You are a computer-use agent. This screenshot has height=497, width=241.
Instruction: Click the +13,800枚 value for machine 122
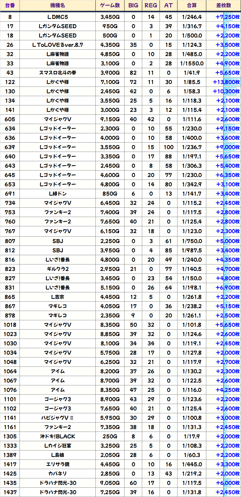pos(226,82)
